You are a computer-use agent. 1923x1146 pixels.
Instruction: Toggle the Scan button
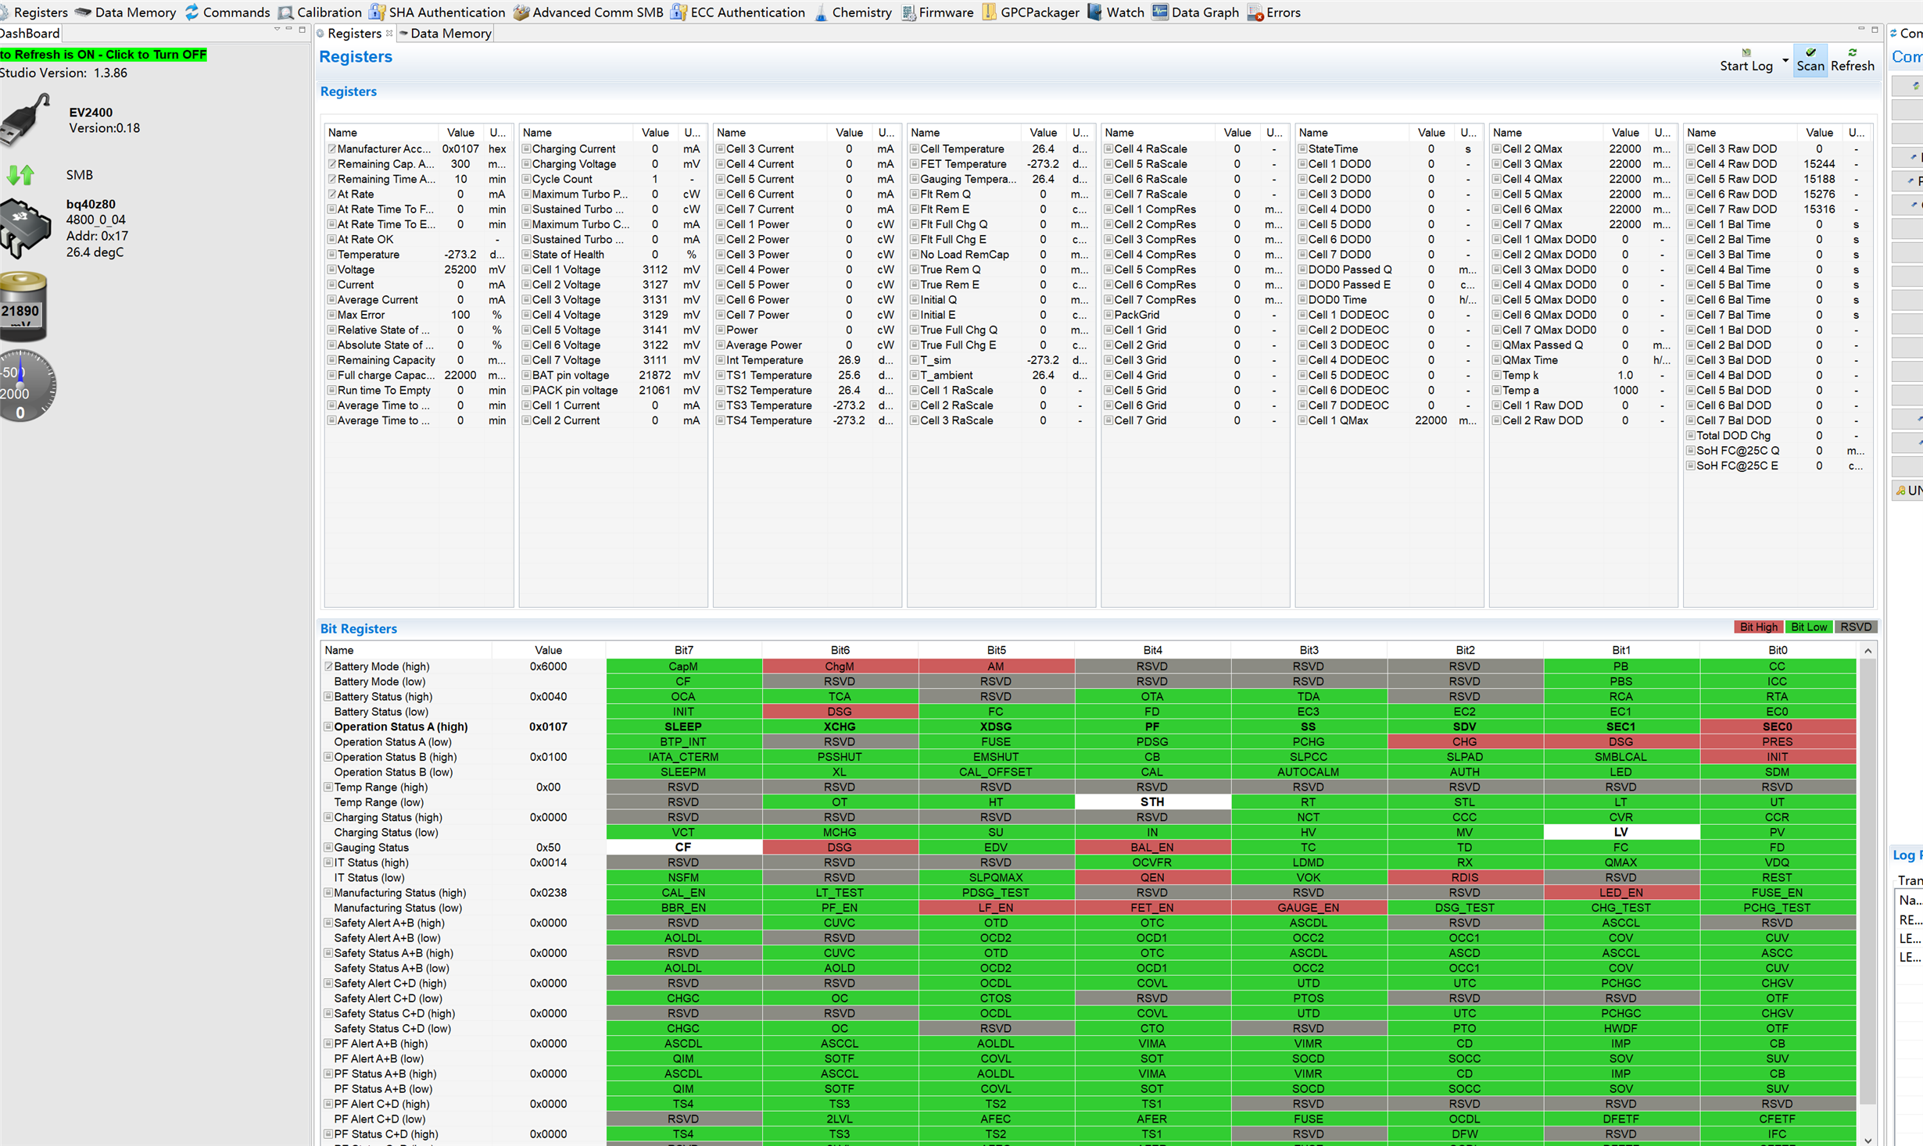point(1809,59)
